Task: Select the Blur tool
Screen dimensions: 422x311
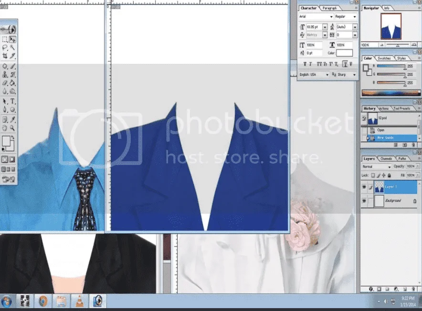Action: tap(5, 91)
